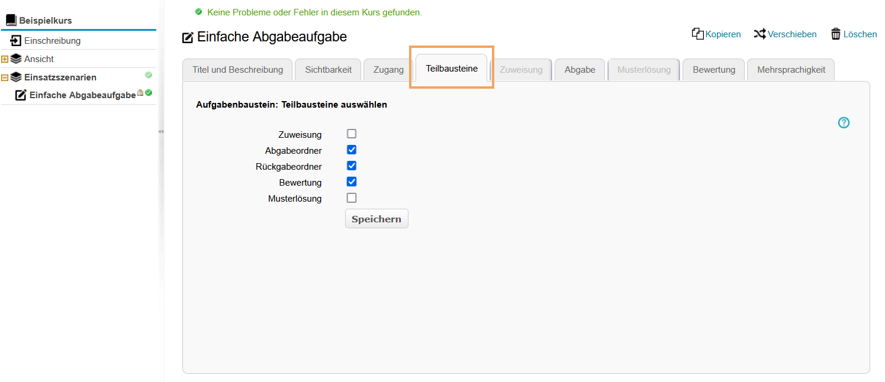Viewport: 885px width, 382px height.
Task: Enable the Musterlösung checkbox
Action: [x=352, y=198]
